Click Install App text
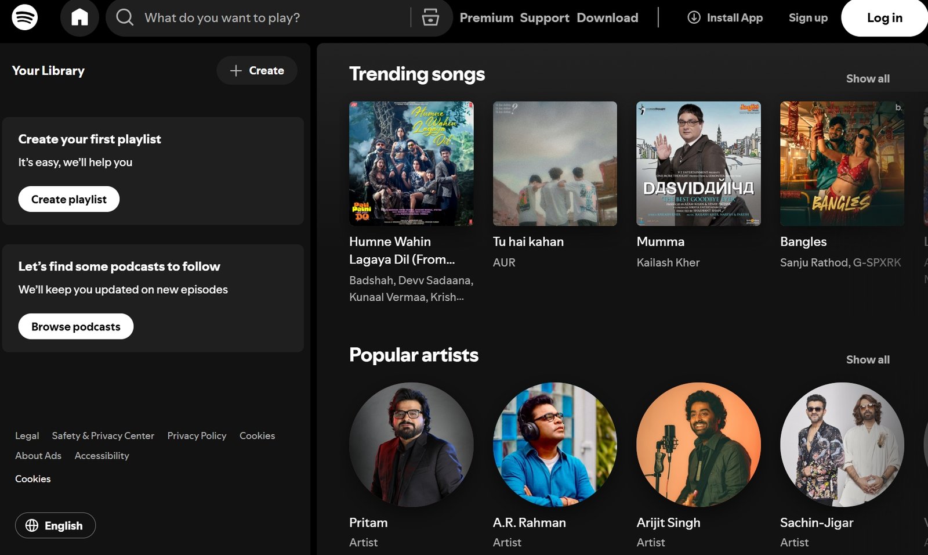 pos(735,18)
